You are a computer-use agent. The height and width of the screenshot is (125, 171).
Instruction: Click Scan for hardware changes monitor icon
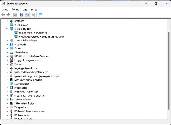pyautogui.click(x=40, y=15)
